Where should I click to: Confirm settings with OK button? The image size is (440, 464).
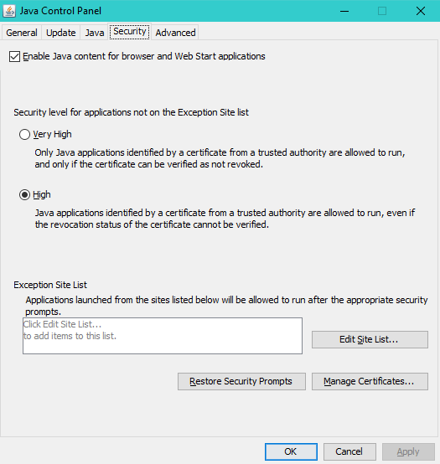291,451
